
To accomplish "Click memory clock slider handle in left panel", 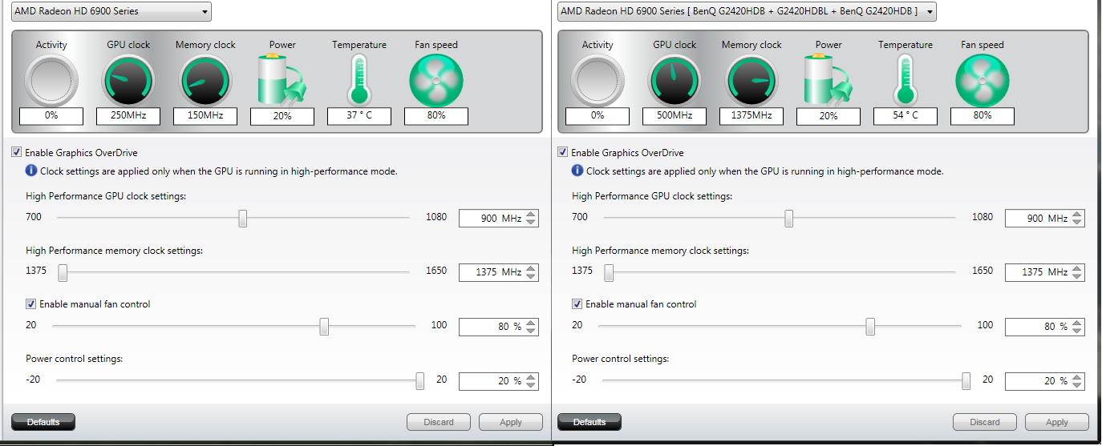I will [x=63, y=273].
